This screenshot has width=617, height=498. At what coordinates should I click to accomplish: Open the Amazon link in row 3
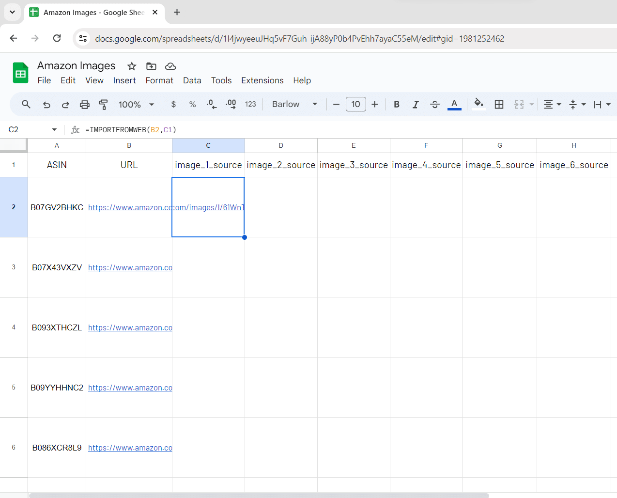point(130,267)
